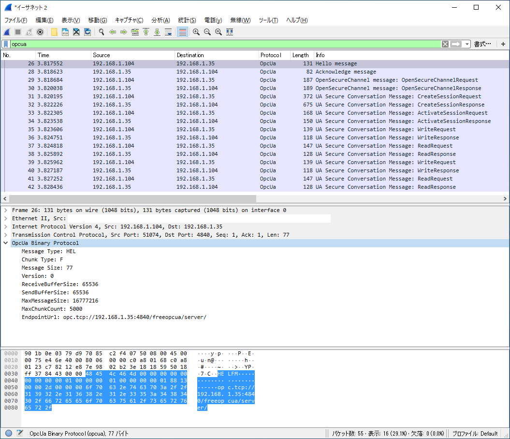
Task: Start capturing packets with shark fin icon
Action: [7, 32]
